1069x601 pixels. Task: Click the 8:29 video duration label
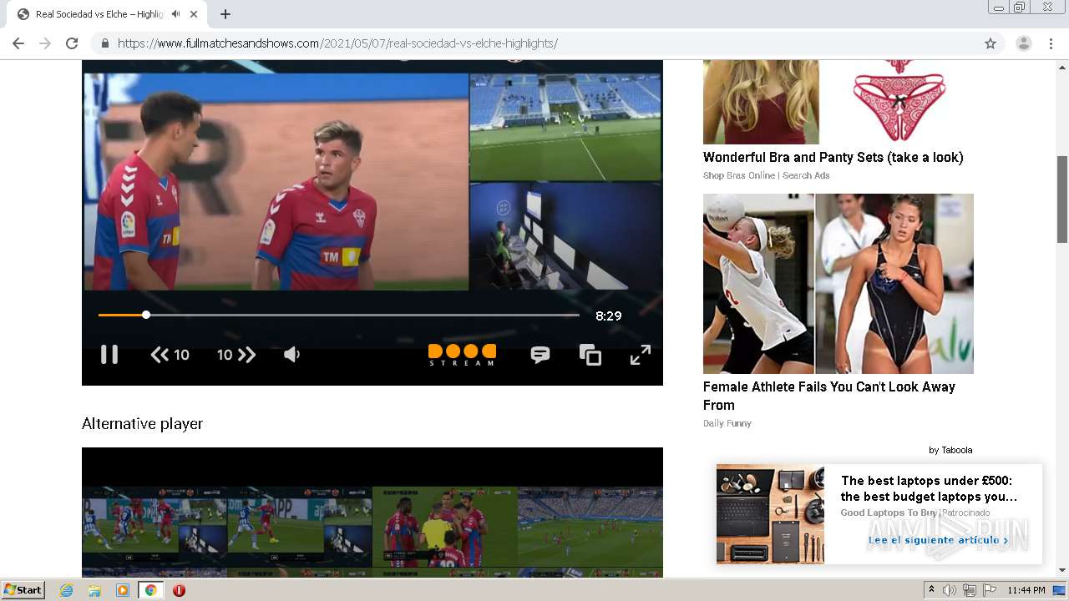tap(609, 316)
